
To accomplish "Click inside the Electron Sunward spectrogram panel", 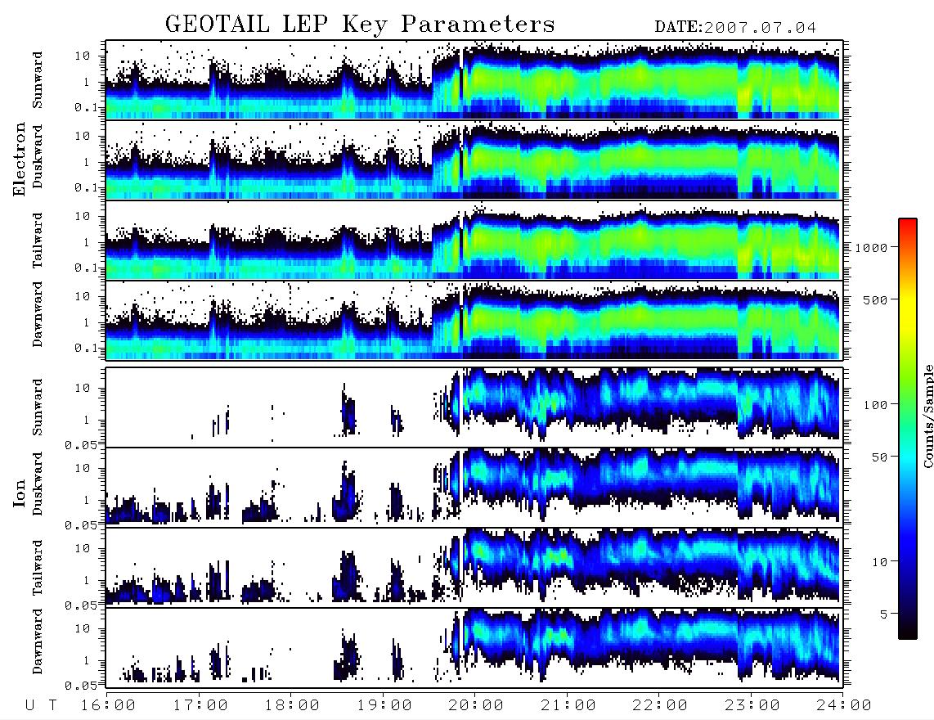I will pos(474,79).
